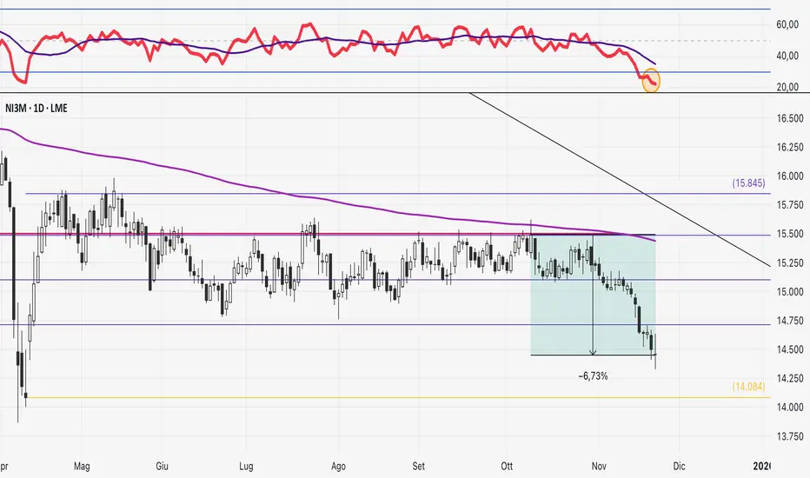Click the Mag month label on time axis

pyautogui.click(x=82, y=466)
